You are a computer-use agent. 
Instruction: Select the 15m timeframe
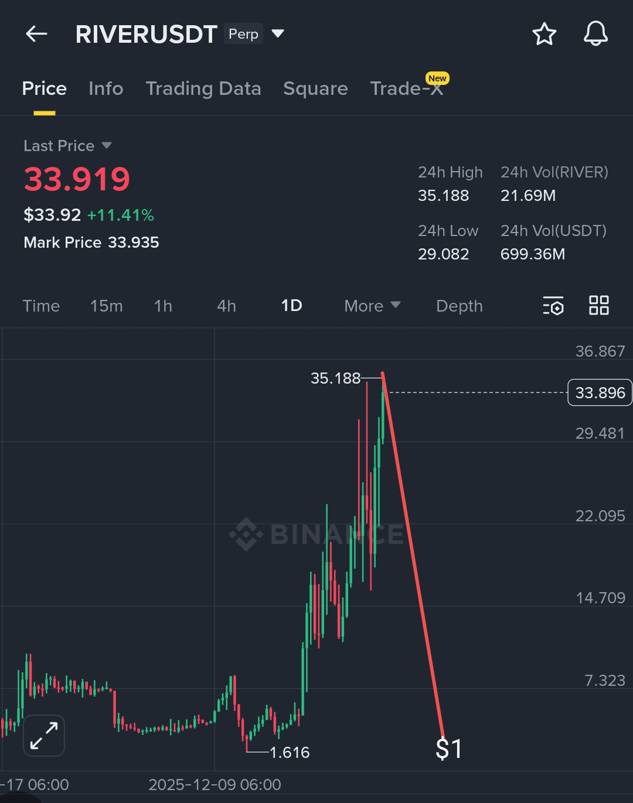click(106, 306)
